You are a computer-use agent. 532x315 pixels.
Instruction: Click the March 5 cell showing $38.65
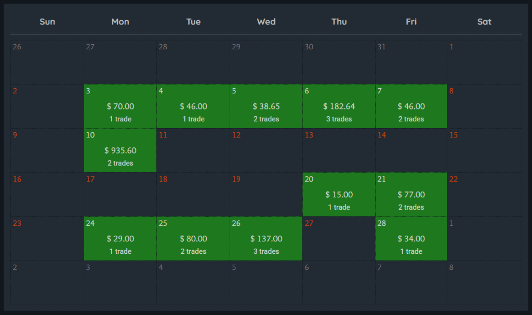(266, 106)
